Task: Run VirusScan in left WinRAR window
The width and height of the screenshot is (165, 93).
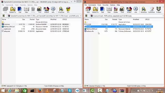Action: click(x=61, y=10)
